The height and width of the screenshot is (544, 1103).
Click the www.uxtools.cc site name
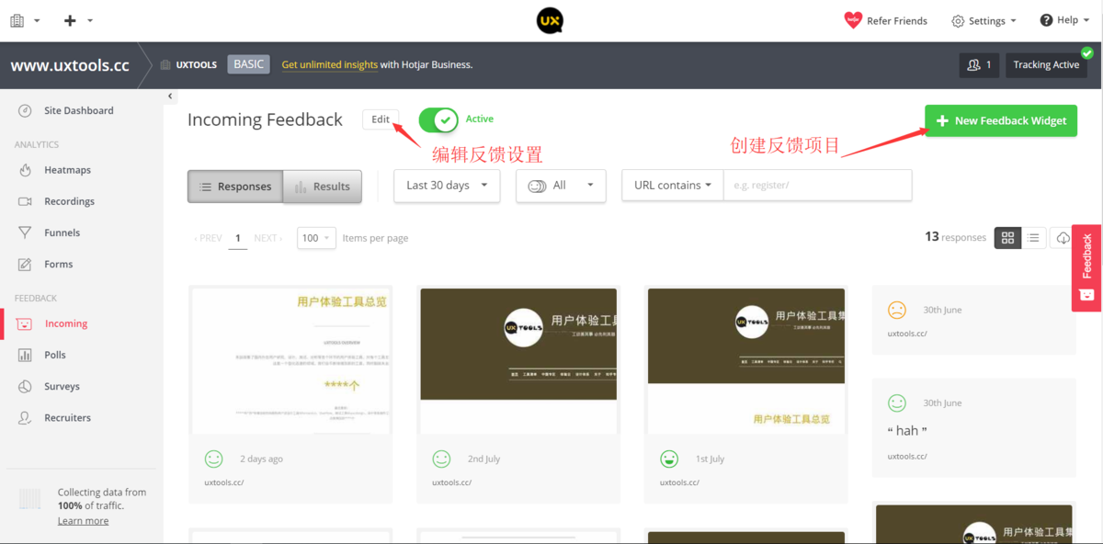tap(70, 66)
